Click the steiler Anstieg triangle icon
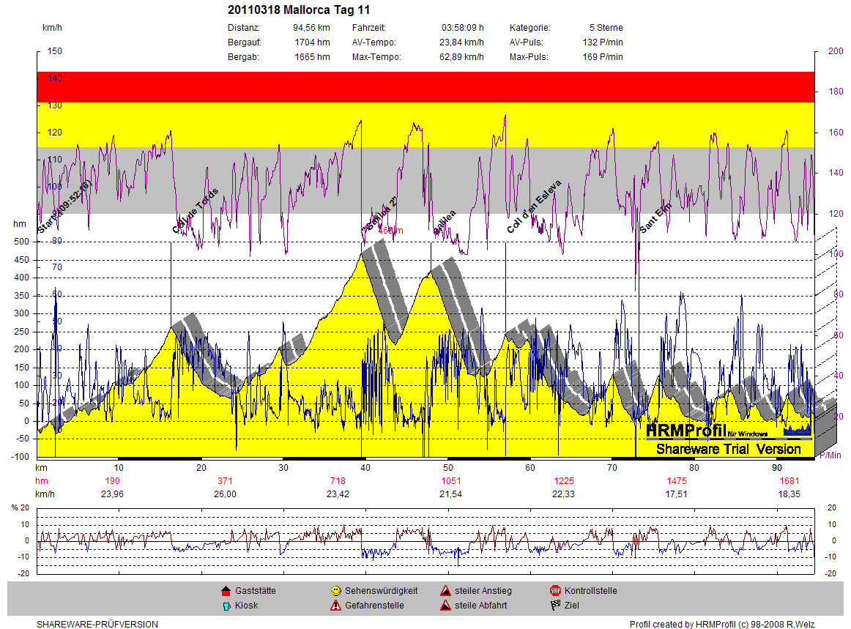 click(x=445, y=591)
